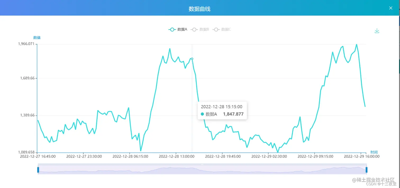Screen dimensions: 400x188
Task: Click x-axis label 2022-12-29 16:00:00
Action: pyautogui.click(x=362, y=156)
